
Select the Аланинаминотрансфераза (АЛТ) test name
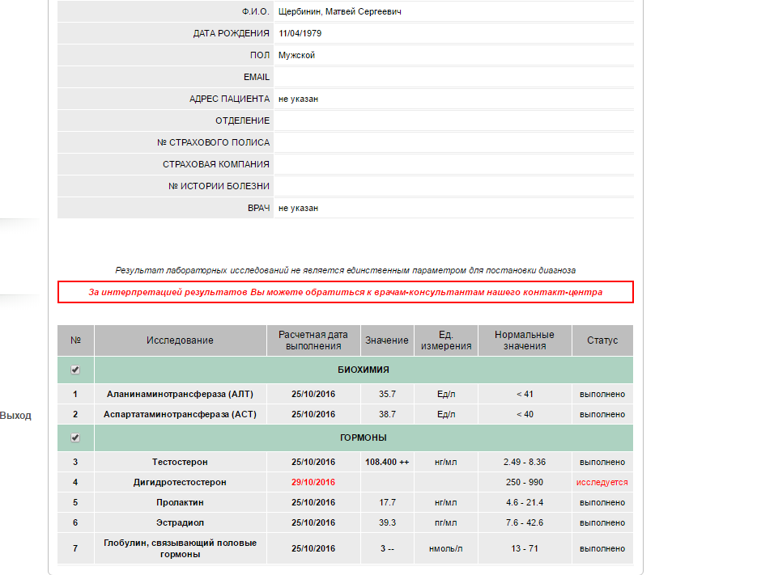click(180, 394)
